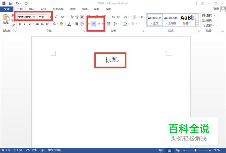Image resolution: width=226 pixels, height=153 pixels.
Task: Clear all formatting with the eraser icon
Action: point(72,17)
